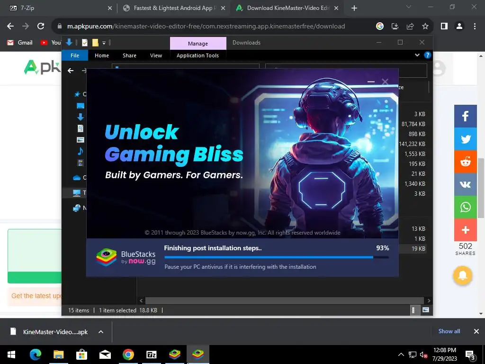The height and width of the screenshot is (364, 485).
Task: Expand the Explorer ribbon chevron
Action: (417, 55)
